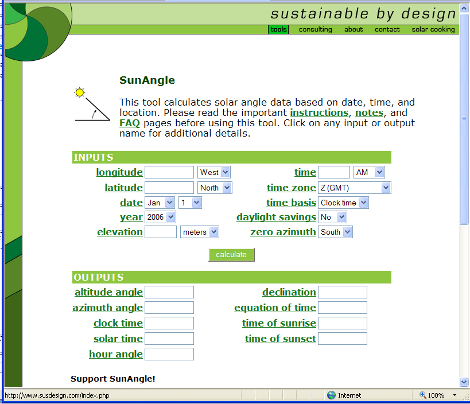Screen dimensions: 470x404
Task: Click the scrollbar down arrow
Action: click(464, 382)
